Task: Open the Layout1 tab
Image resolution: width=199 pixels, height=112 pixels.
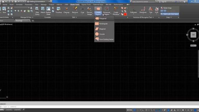Action: click(x=9, y=110)
